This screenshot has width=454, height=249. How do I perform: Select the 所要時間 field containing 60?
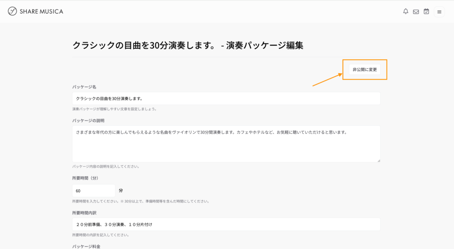[x=93, y=191]
